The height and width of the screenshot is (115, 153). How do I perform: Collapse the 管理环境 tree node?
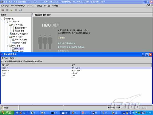[2, 19]
